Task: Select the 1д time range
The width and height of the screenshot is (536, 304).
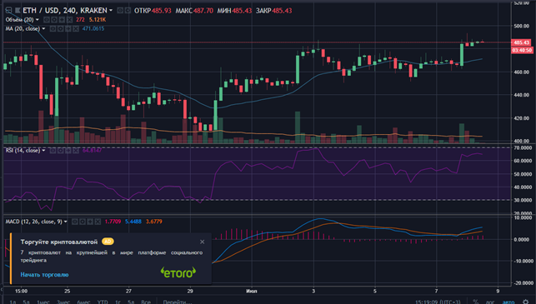Action: [x=13, y=302]
